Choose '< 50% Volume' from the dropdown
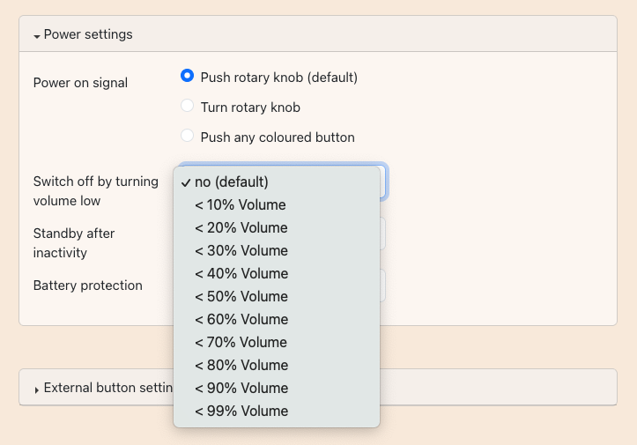Viewport: 637px width, 445px height. (x=241, y=296)
